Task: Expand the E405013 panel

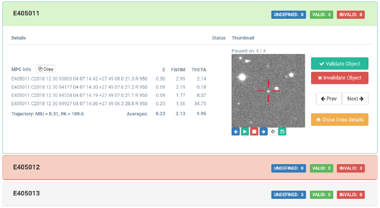Action: click(190, 194)
